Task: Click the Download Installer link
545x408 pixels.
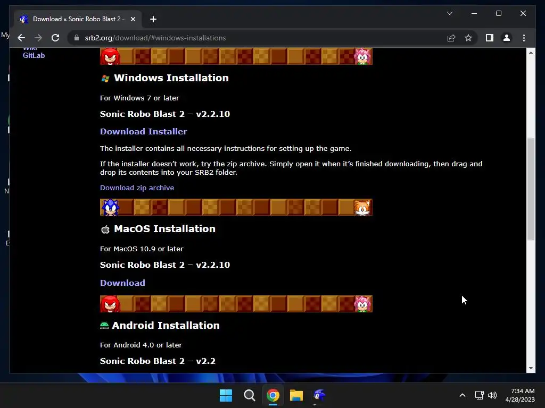Action: click(x=144, y=132)
